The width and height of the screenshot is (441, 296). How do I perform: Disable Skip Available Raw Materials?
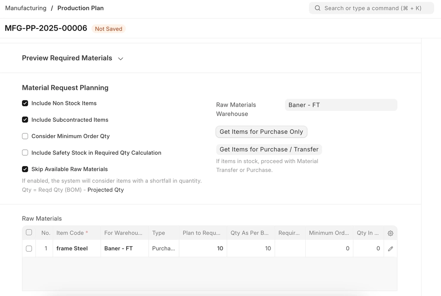point(25,169)
